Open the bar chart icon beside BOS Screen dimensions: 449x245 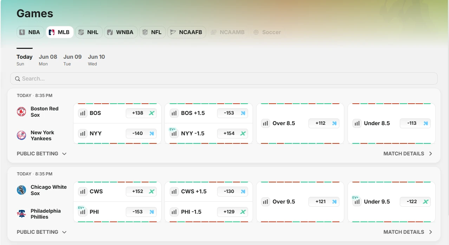(83, 113)
